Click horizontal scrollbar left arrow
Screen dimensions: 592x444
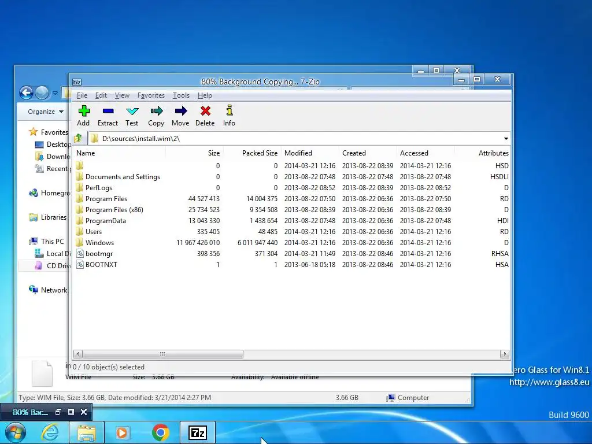coord(78,354)
